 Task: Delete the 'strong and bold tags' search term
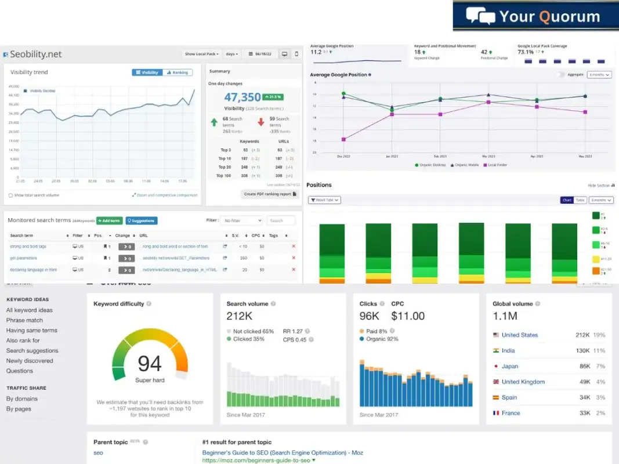point(294,246)
